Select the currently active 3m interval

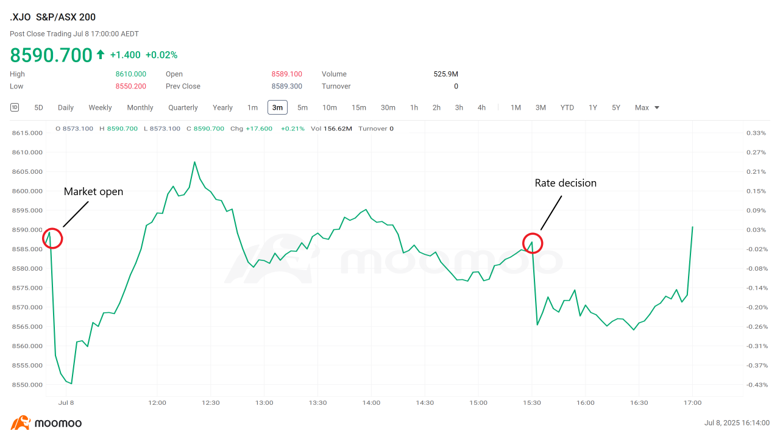(277, 107)
